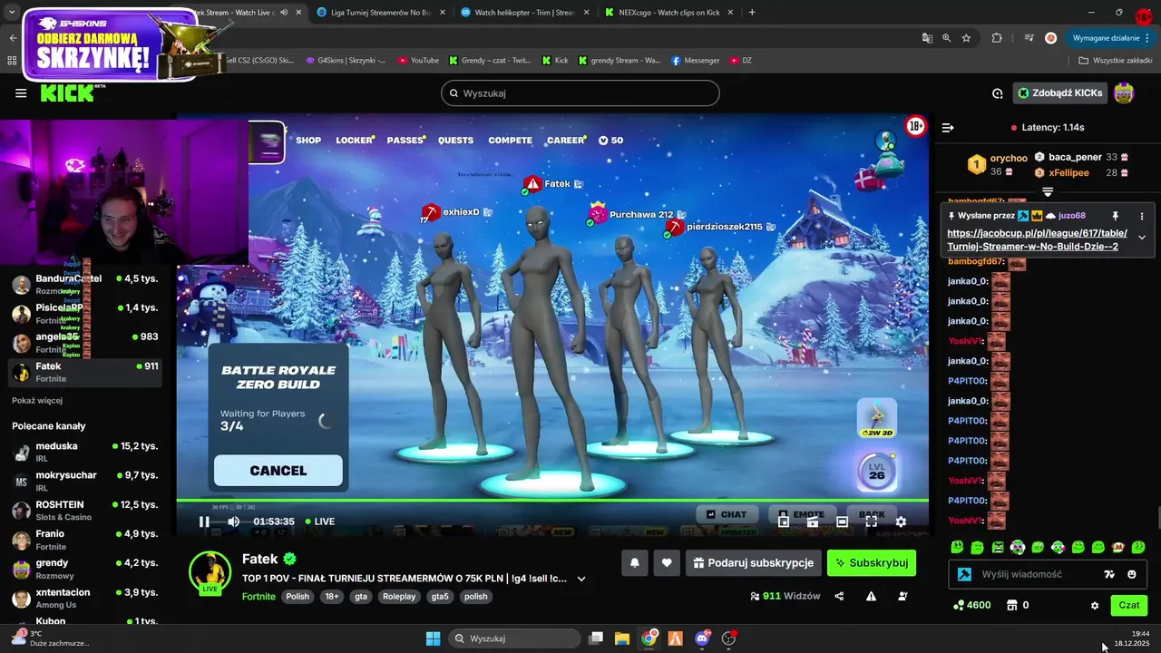
Task: Open the YouTube bookmark
Action: [x=418, y=61]
